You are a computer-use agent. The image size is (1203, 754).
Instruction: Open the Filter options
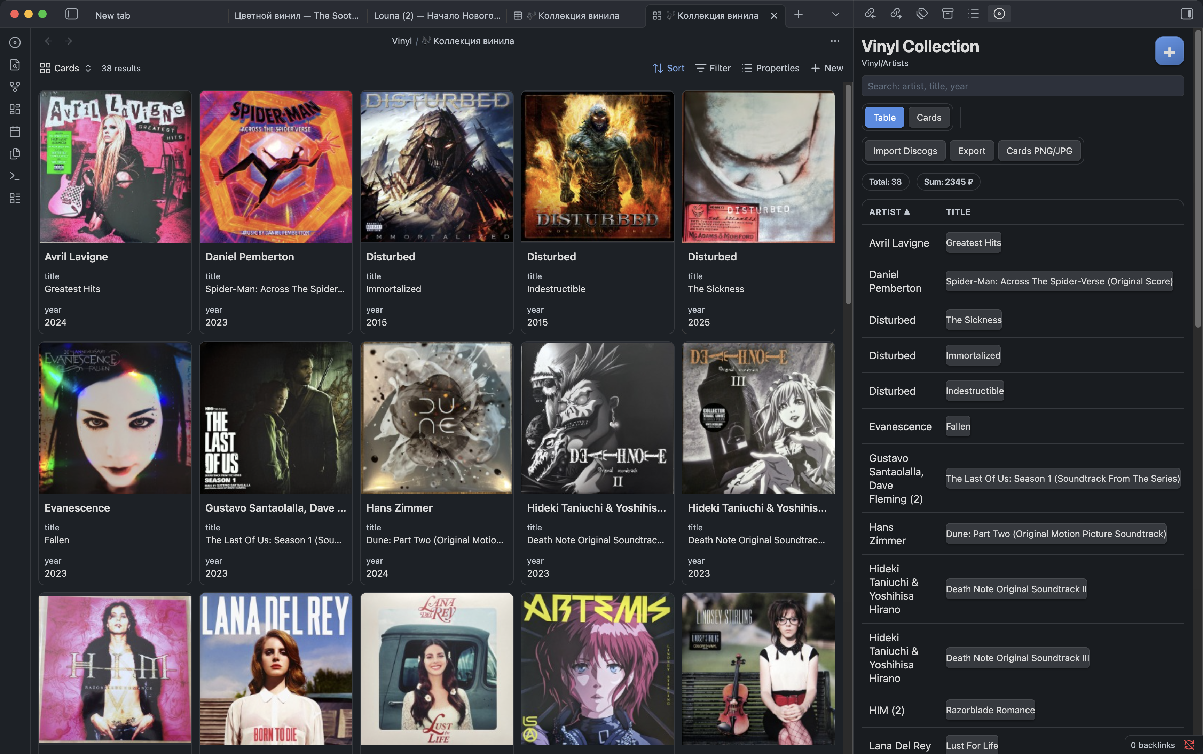coord(713,68)
